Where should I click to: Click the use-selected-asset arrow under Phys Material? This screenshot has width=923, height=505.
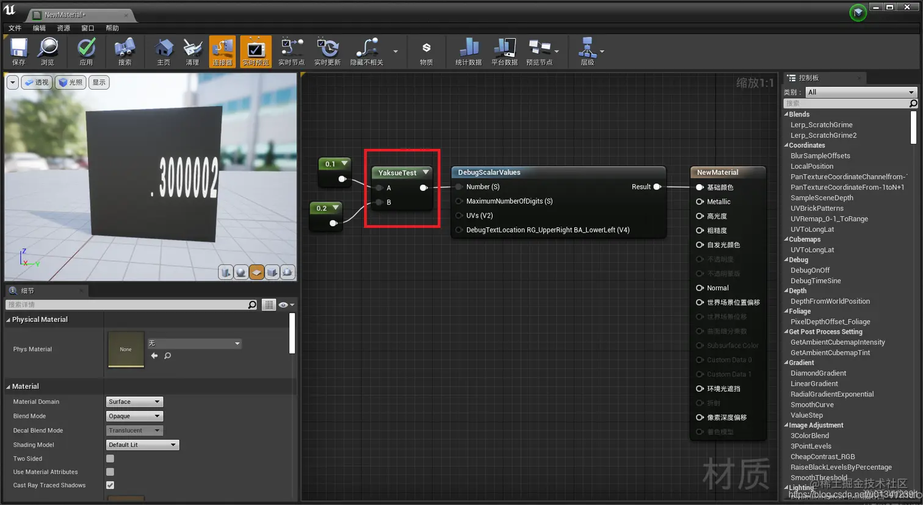coord(154,356)
